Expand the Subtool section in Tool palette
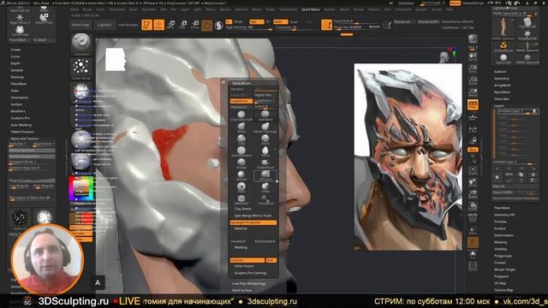The image size is (548, 308). (x=500, y=72)
